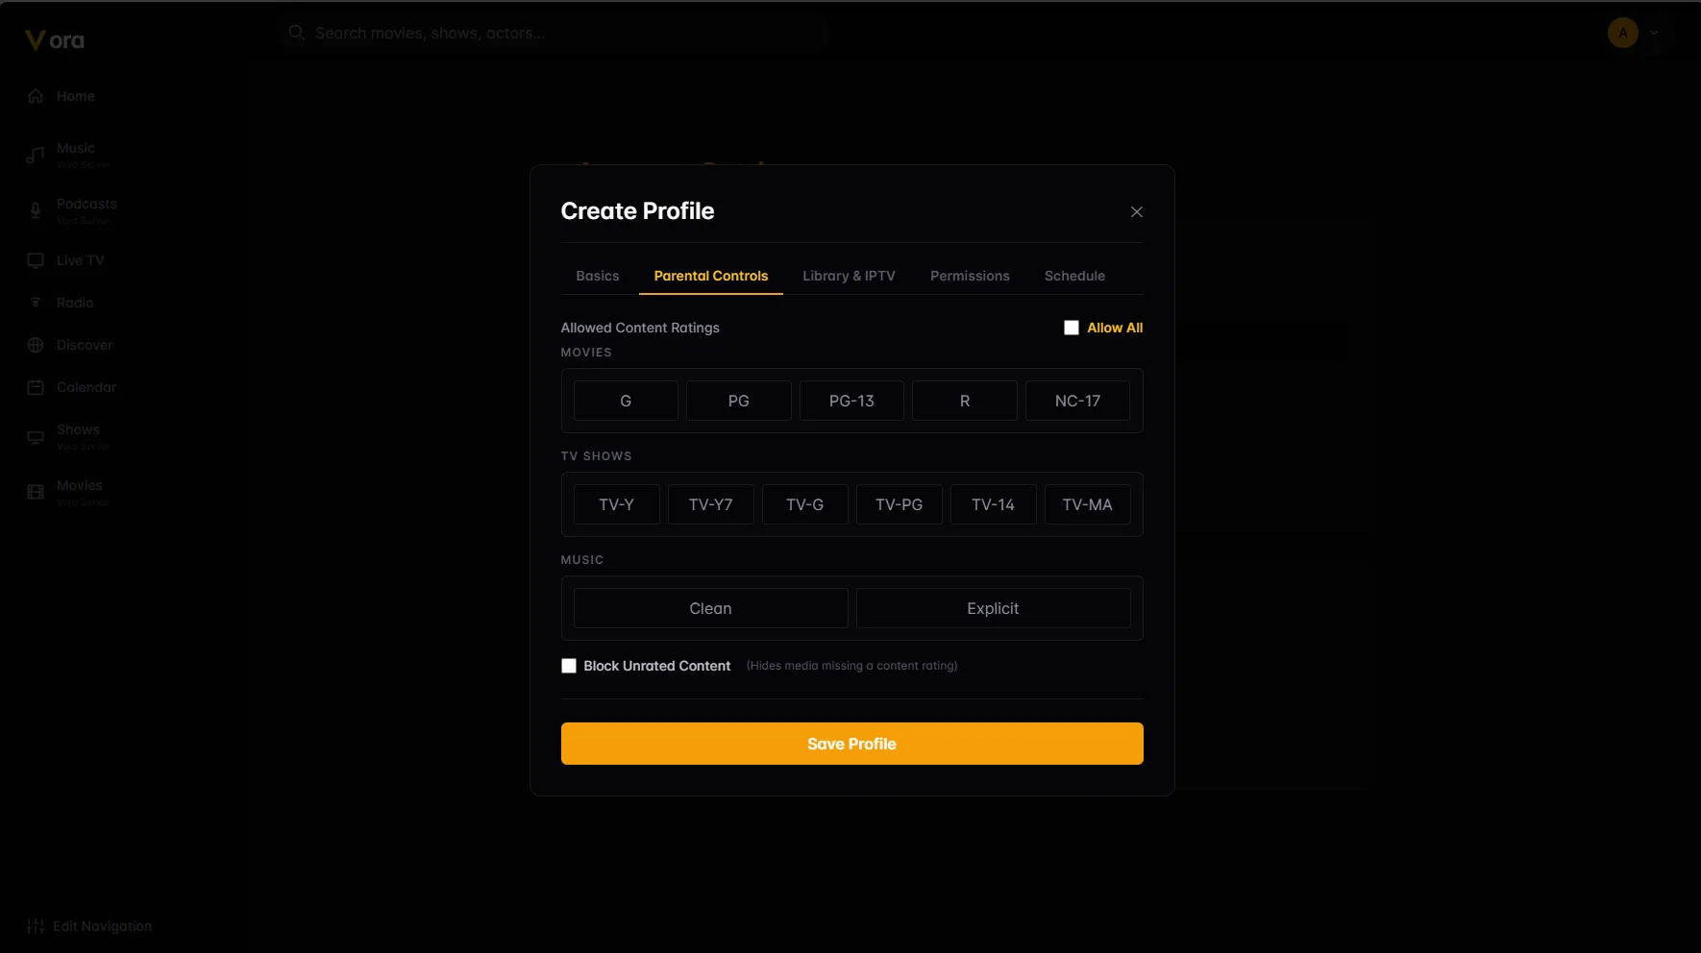Close the Create Profile dialog
The image size is (1701, 953).
[1137, 211]
